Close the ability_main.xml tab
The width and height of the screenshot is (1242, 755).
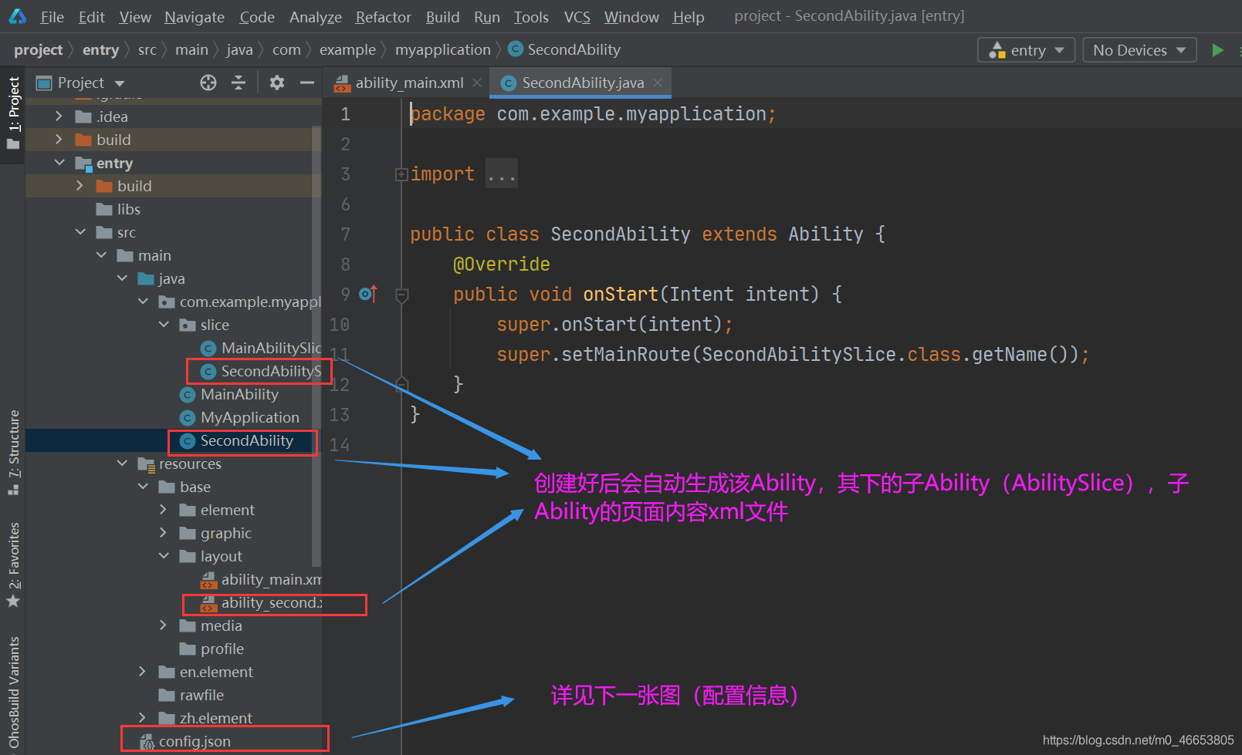pyautogui.click(x=477, y=83)
